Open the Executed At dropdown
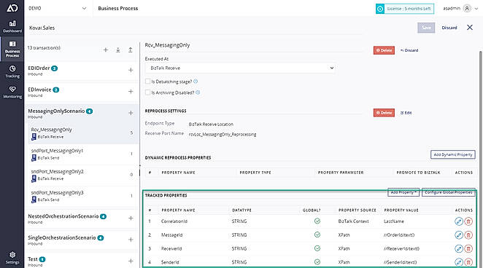The width and height of the screenshot is (483, 268). (x=239, y=68)
